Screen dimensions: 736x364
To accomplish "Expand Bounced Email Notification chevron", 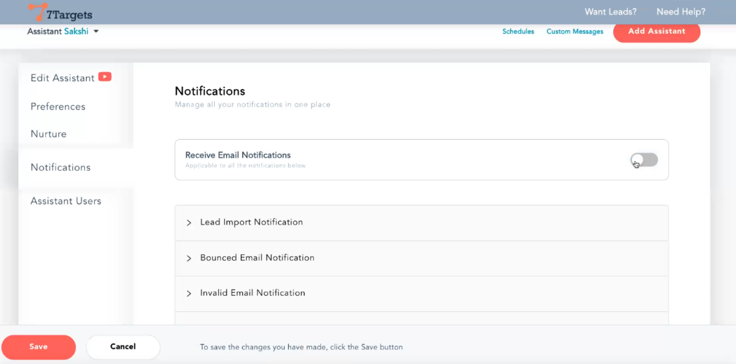I will tap(189, 258).
